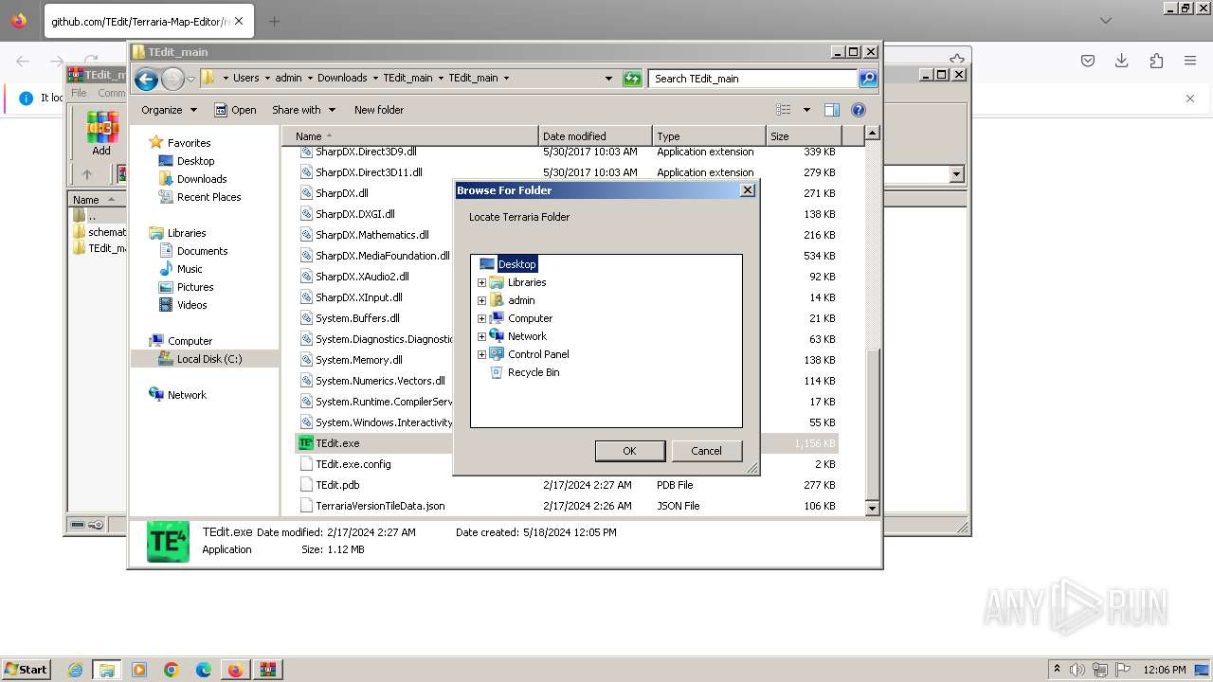Click the Explorer help icon

(859, 110)
